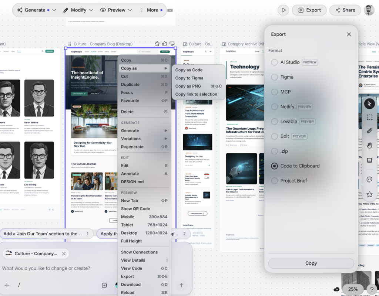
Task: Select the Figma export format
Action: 274,77
